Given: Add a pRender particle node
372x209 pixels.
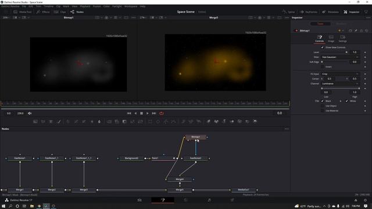Looking at the screenshot, I should point(199,121).
